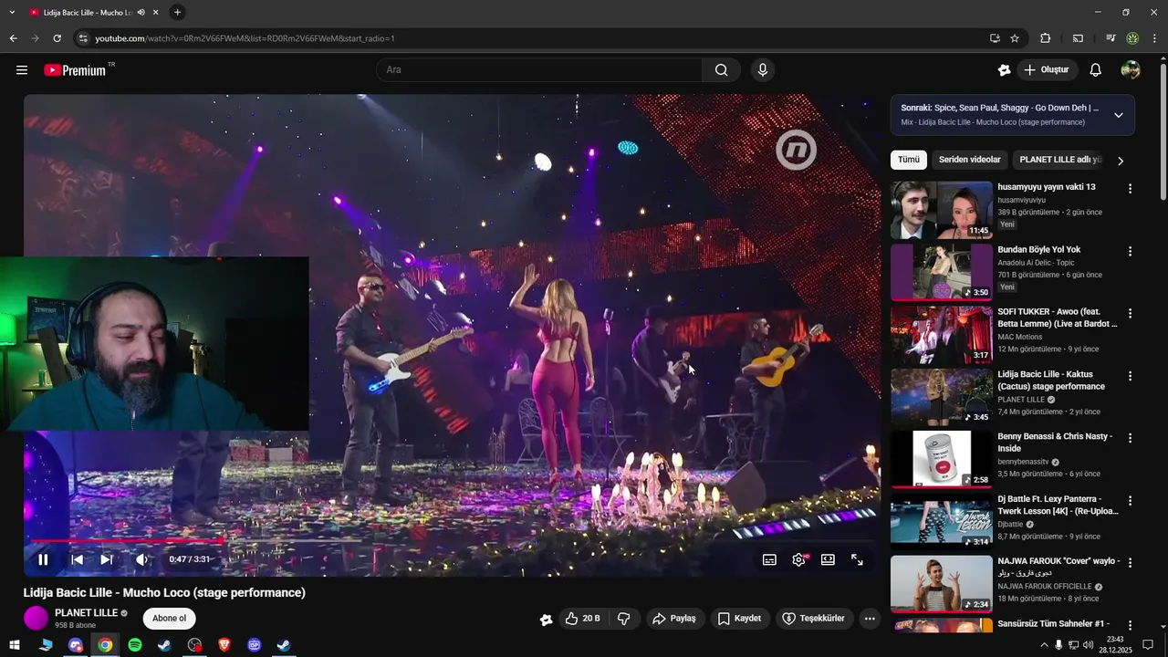Bookmark this page with the star
1168x657 pixels.
1015,38
